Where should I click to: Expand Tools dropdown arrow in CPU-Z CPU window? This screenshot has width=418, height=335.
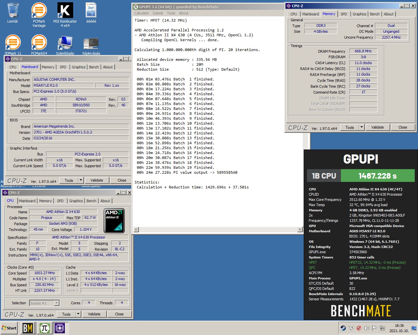78,314
